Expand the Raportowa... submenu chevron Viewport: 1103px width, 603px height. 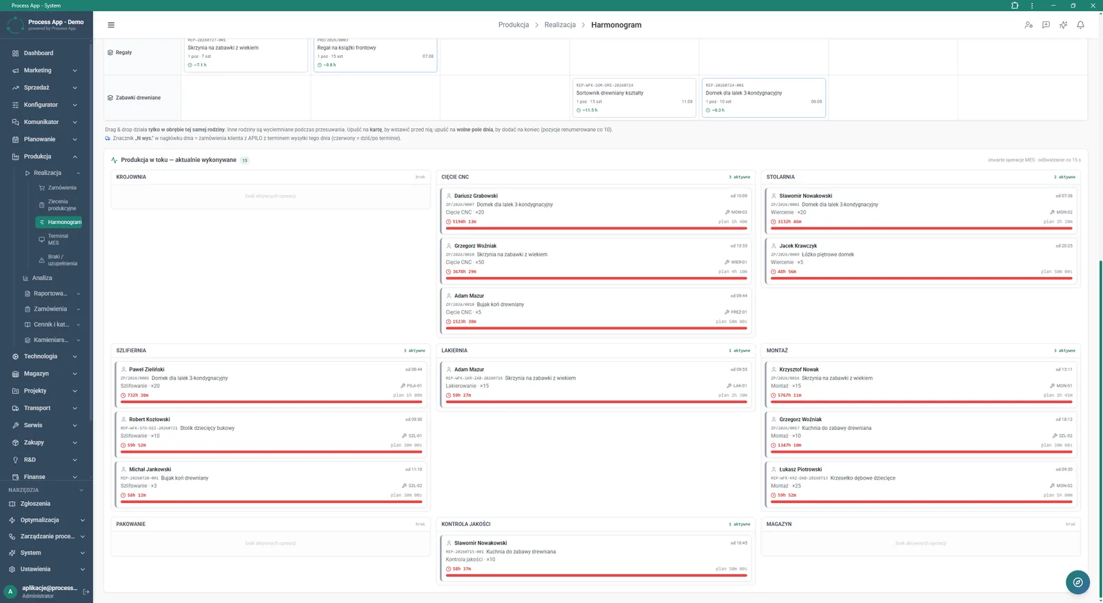click(78, 294)
